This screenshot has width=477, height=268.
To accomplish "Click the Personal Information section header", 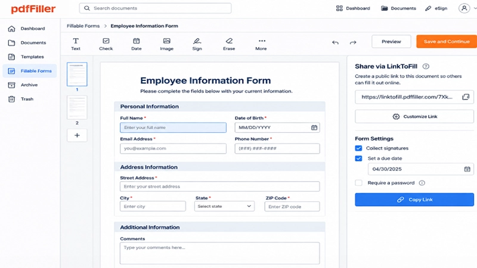I will pyautogui.click(x=219, y=107).
